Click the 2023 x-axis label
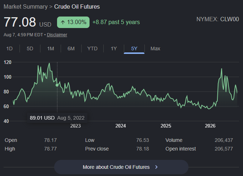Image resolution: width=243 pixels, height=176 pixels. tap(75, 126)
